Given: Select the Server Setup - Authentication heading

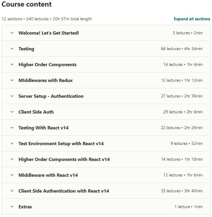Looking at the screenshot, I should point(51,96).
